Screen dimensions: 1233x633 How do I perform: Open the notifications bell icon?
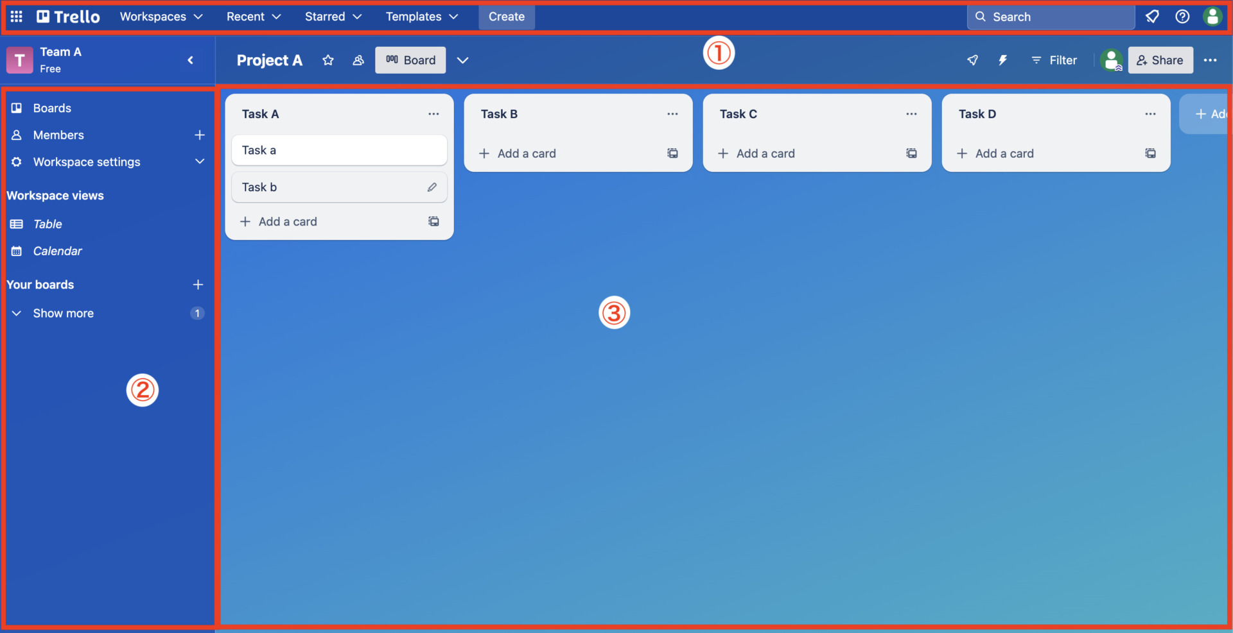tap(1151, 17)
